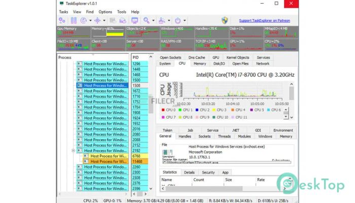Open the cleanup brush dropdown arrow
This screenshot has width=355, height=203.
(x=169, y=21)
